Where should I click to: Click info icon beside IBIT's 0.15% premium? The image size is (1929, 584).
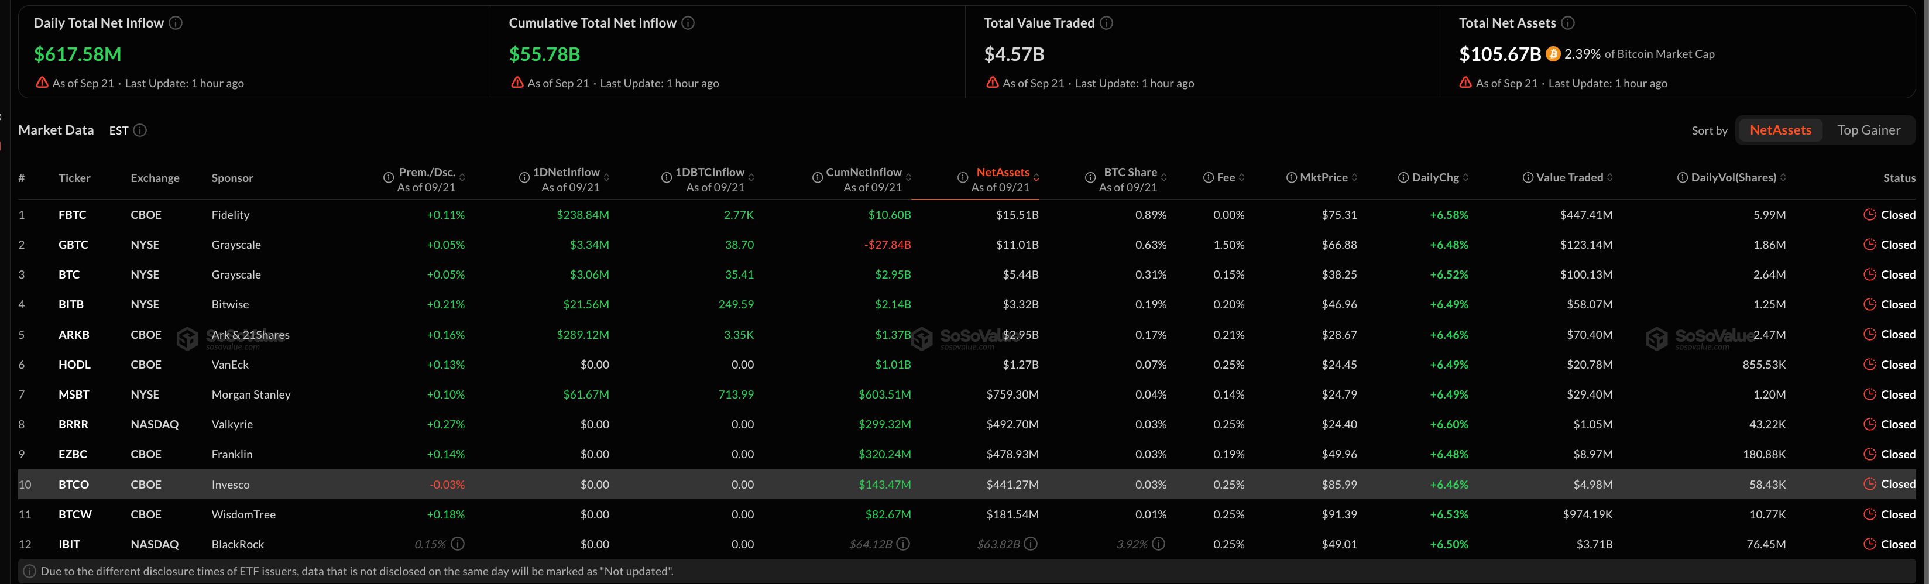pos(458,544)
